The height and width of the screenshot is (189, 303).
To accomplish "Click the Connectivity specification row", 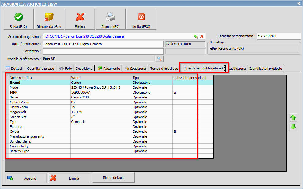I will click(111, 146).
